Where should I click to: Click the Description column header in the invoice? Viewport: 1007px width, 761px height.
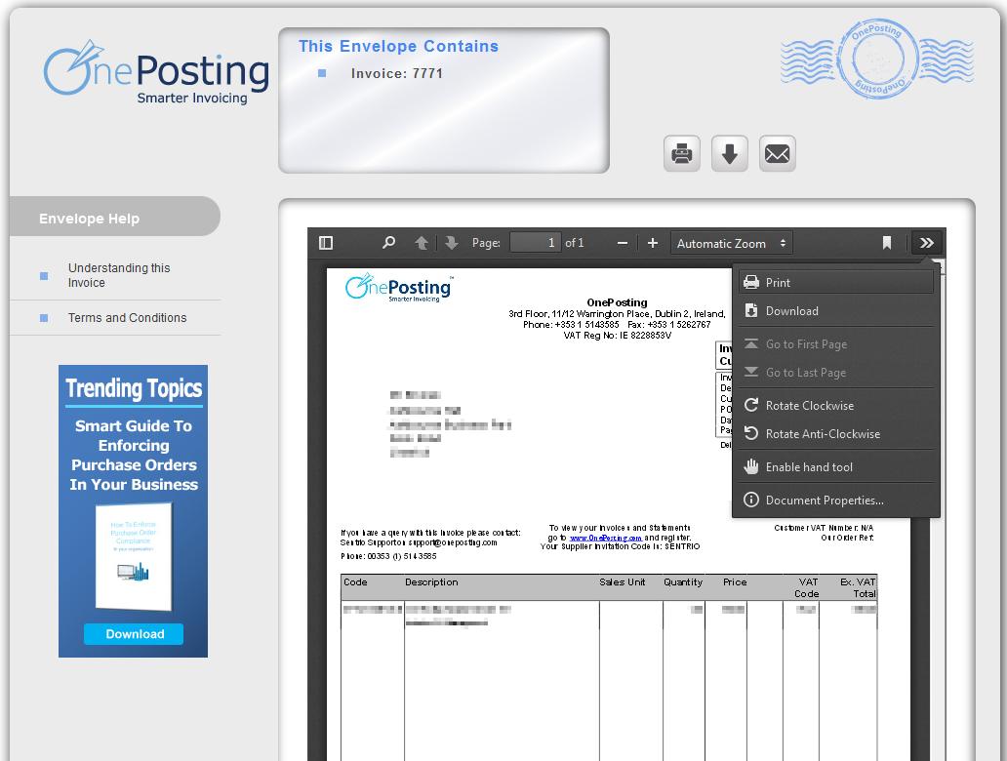tap(431, 582)
